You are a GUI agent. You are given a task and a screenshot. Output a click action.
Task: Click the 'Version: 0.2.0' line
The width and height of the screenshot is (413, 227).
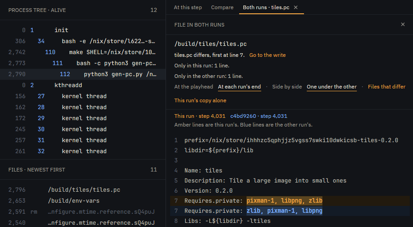coord(290,190)
